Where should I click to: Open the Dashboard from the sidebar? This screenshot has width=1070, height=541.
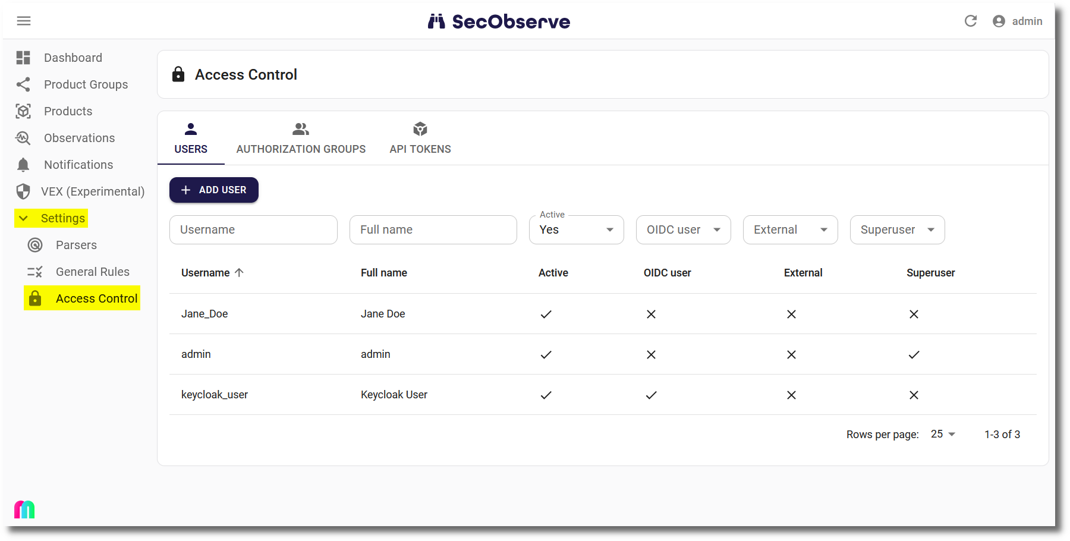click(x=24, y=58)
